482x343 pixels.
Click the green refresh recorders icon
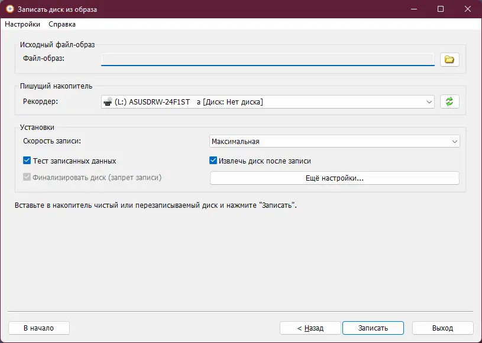click(x=449, y=102)
